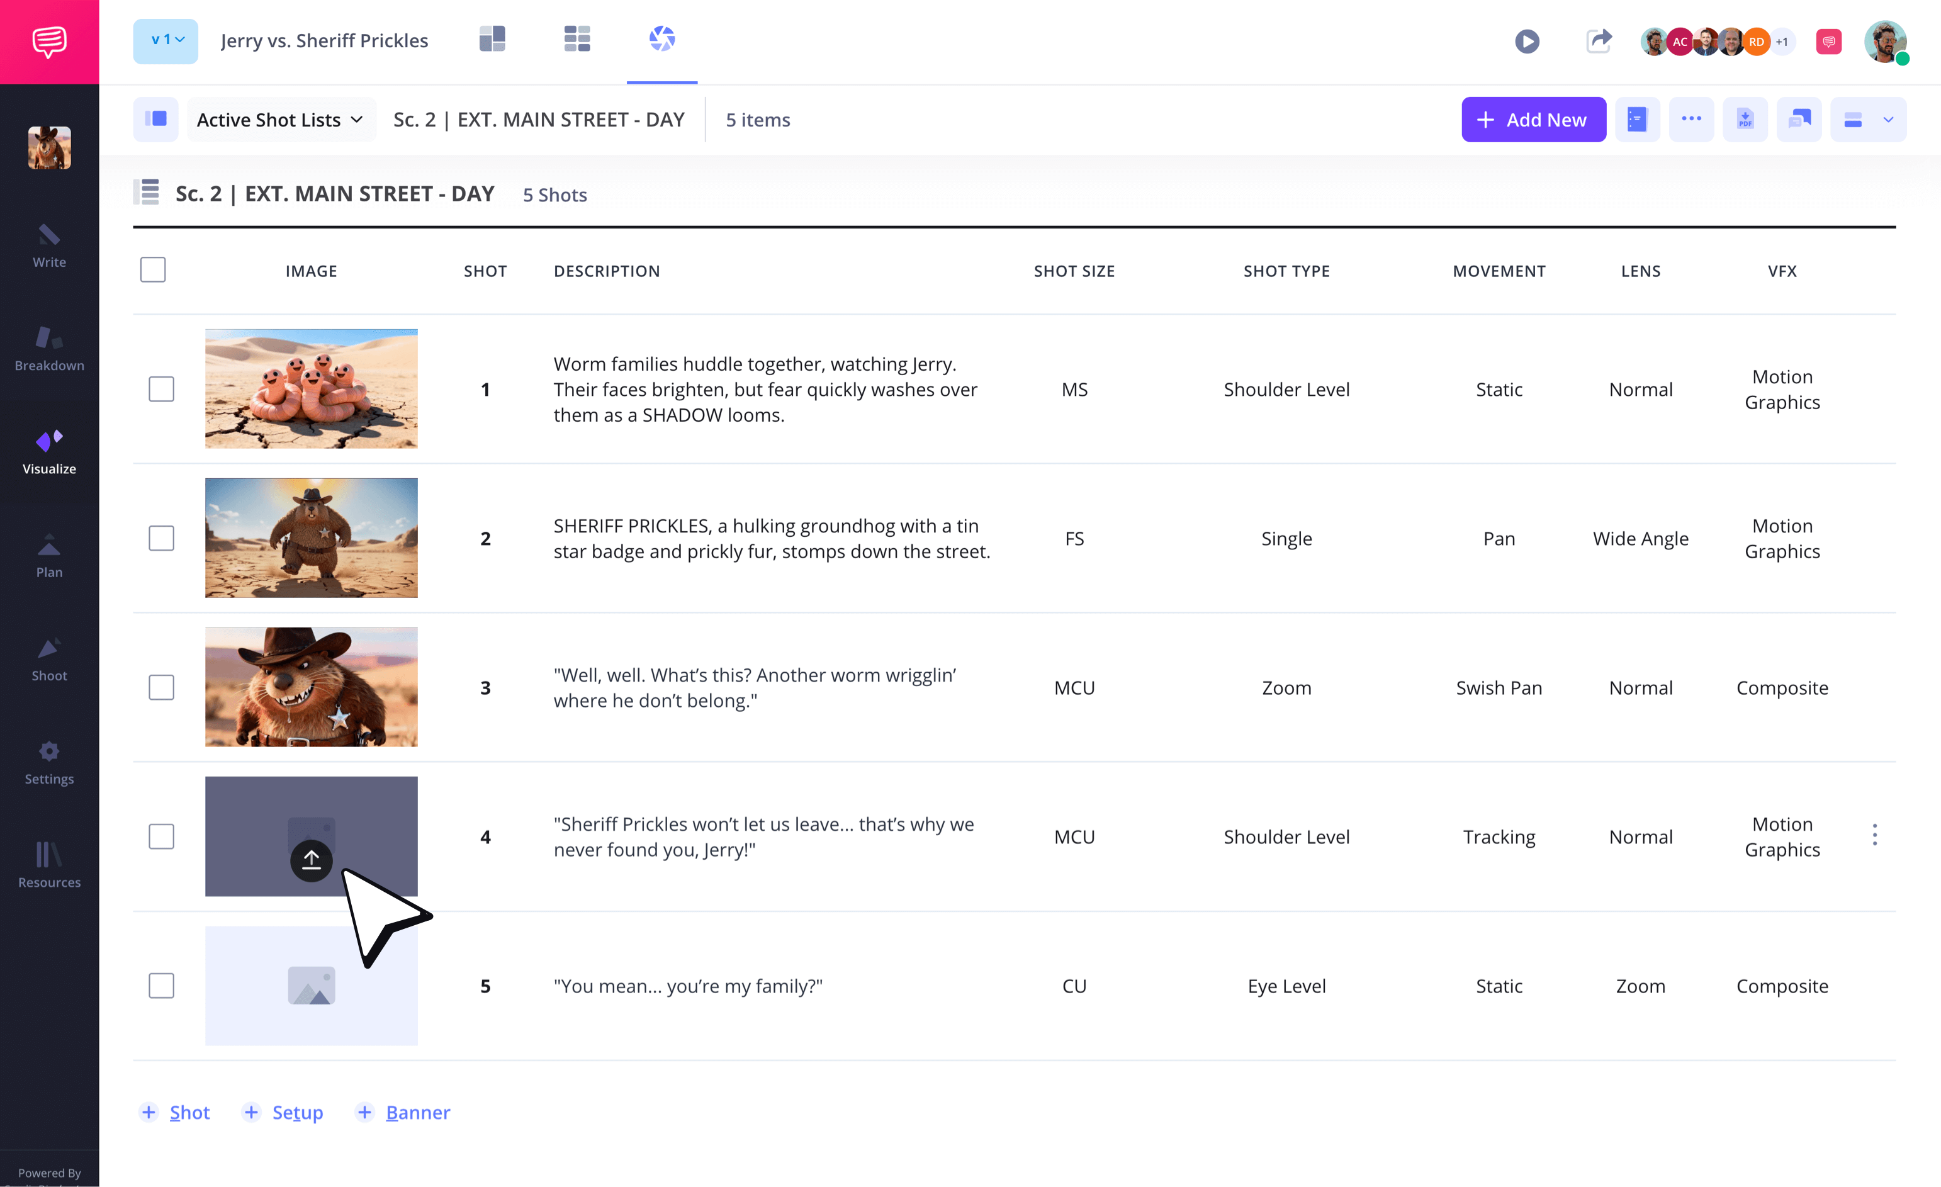This screenshot has height=1187, width=1941.
Task: Click the Banner link at bottom
Action: click(x=417, y=1112)
